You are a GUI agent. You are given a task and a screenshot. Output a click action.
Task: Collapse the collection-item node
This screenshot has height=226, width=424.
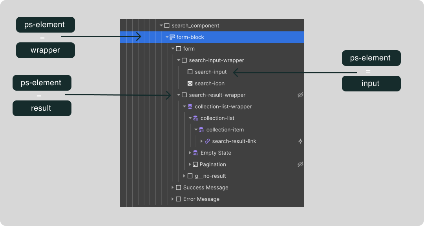[x=195, y=129]
